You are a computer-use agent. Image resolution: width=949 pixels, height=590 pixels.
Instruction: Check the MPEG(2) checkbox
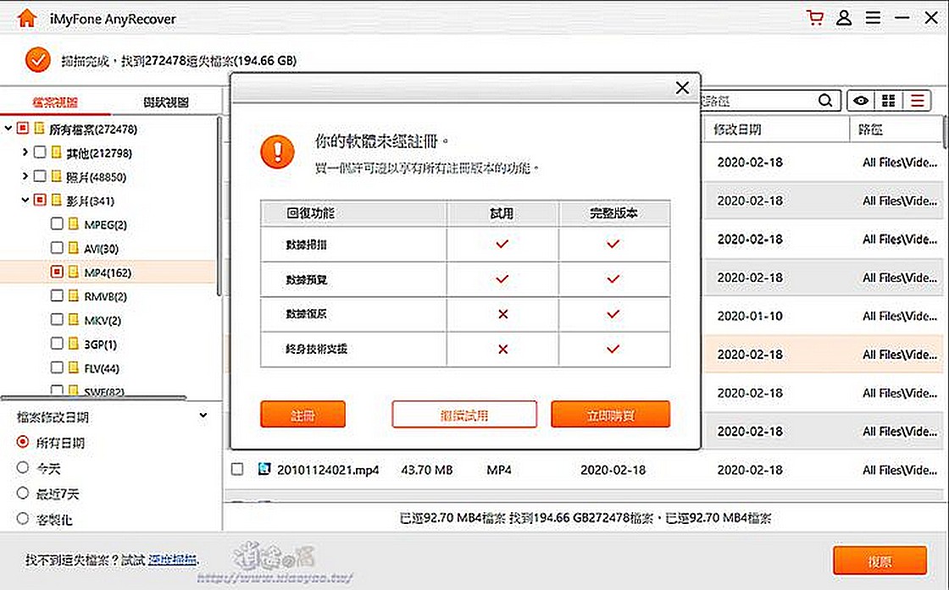click(x=57, y=224)
